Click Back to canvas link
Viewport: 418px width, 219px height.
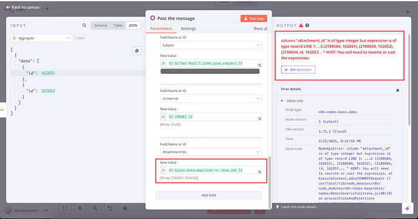point(22,7)
